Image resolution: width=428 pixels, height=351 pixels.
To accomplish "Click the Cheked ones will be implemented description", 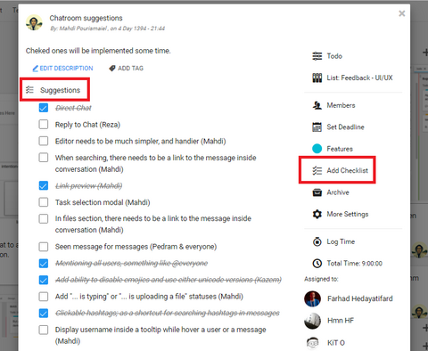I will [x=98, y=51].
